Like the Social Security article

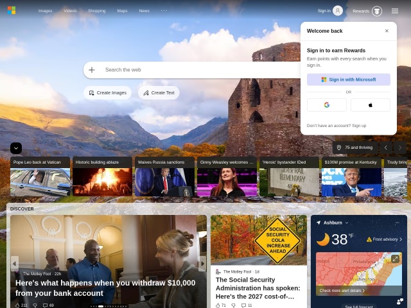coord(221,305)
